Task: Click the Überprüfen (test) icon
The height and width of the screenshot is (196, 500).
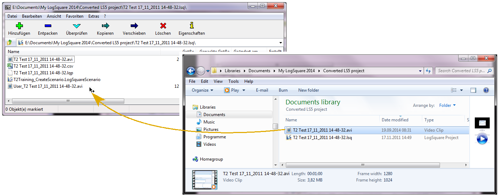Action: tap(77, 26)
